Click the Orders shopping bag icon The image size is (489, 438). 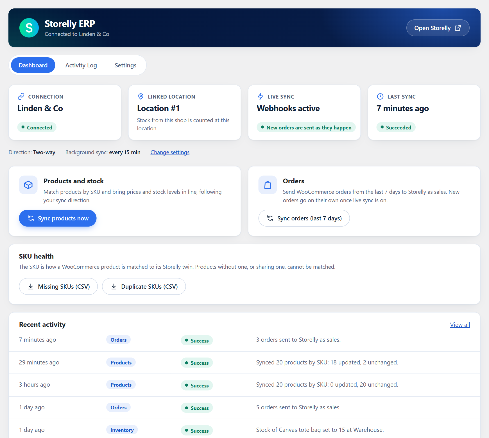click(x=268, y=185)
